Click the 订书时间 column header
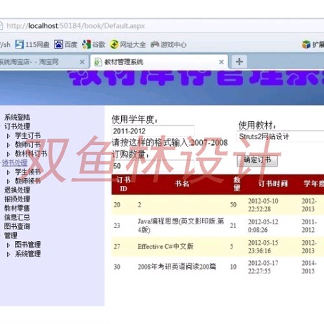The height and width of the screenshot is (324, 324). [x=273, y=183]
